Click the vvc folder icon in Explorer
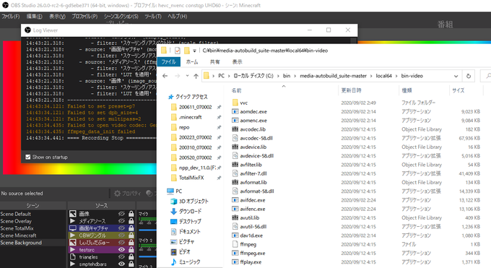The image size is (491, 268). click(x=235, y=103)
